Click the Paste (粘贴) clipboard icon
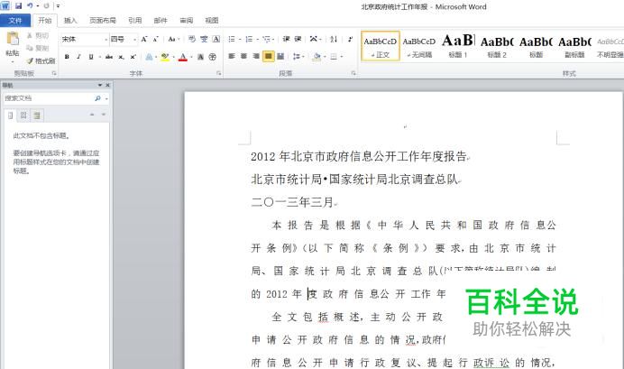This screenshot has width=624, height=369. pos(13,39)
